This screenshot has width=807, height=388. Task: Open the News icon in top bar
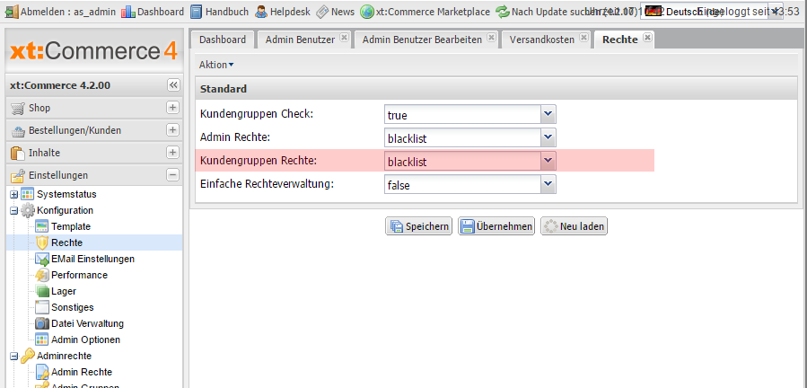pos(322,12)
